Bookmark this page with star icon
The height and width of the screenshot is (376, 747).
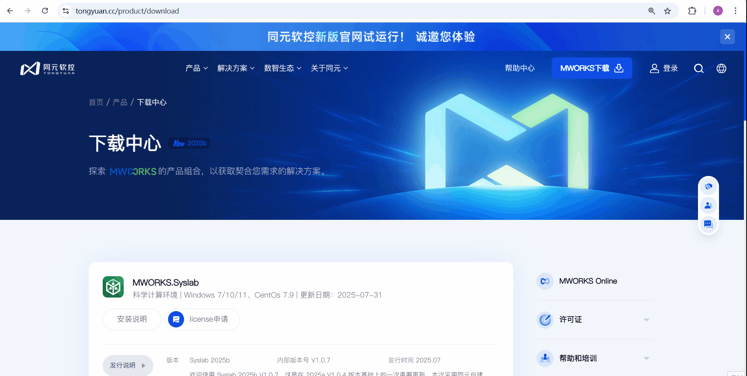click(x=668, y=11)
